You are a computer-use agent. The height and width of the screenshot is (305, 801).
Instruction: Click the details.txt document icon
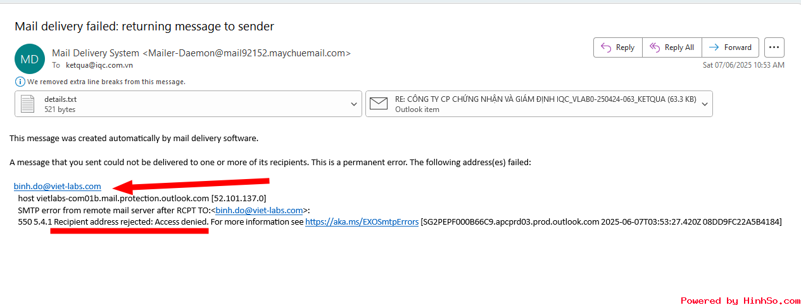(x=28, y=104)
